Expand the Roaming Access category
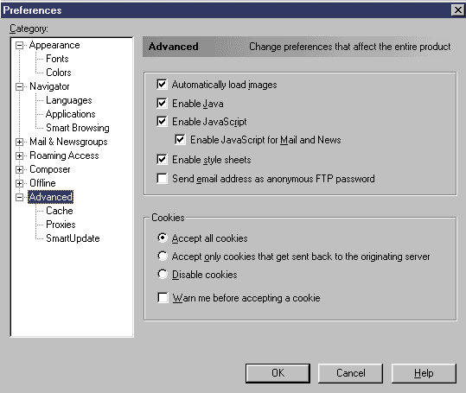Viewport: 466px width, 393px height. pyautogui.click(x=19, y=155)
